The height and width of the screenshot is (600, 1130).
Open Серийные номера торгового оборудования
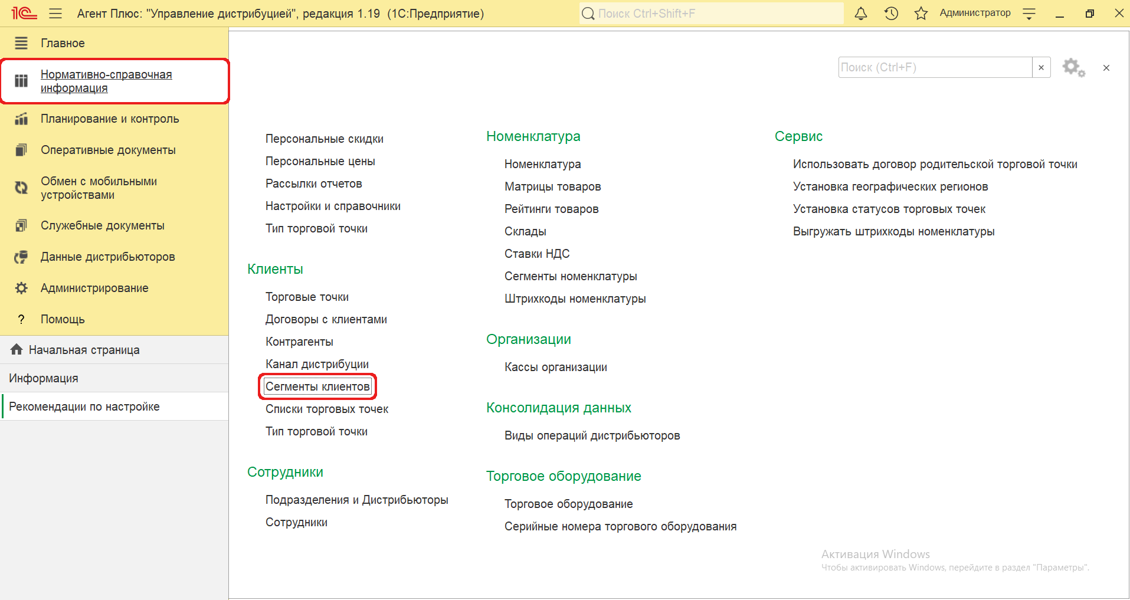(x=621, y=526)
